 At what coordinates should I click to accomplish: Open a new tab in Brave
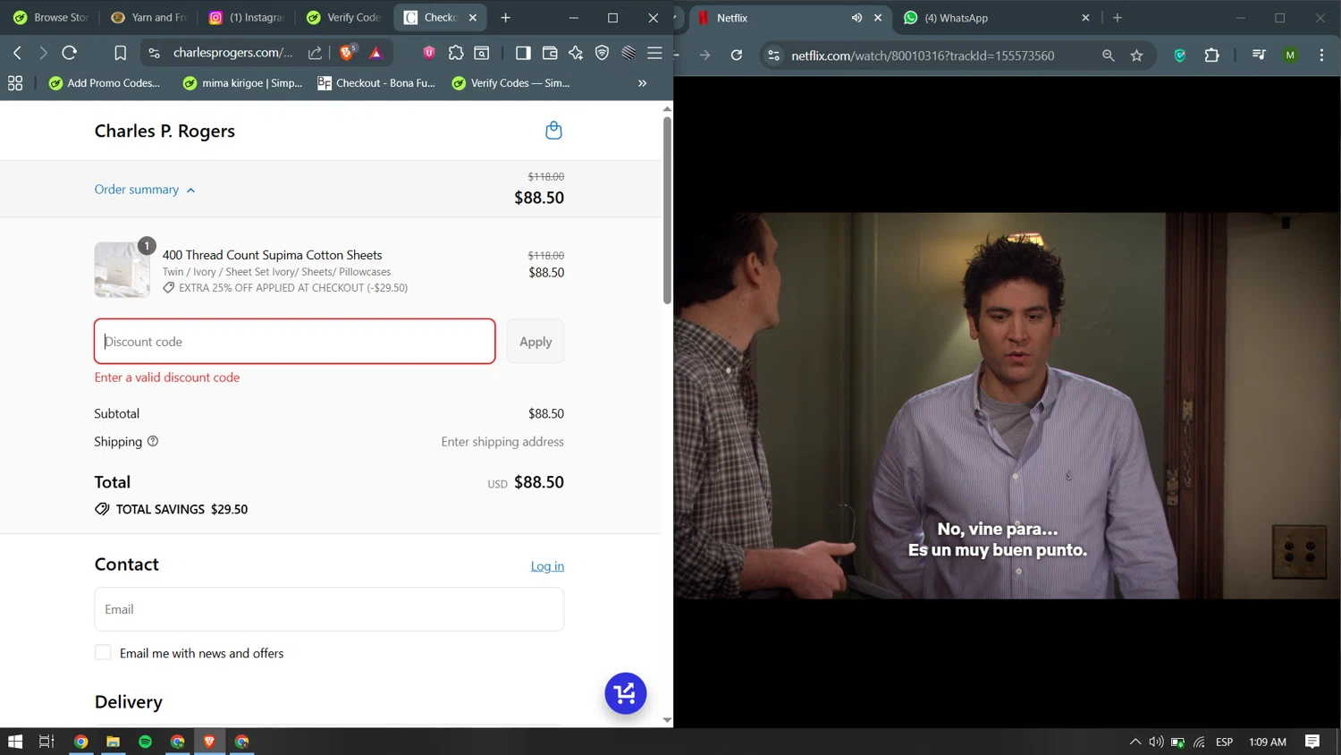[x=506, y=18]
